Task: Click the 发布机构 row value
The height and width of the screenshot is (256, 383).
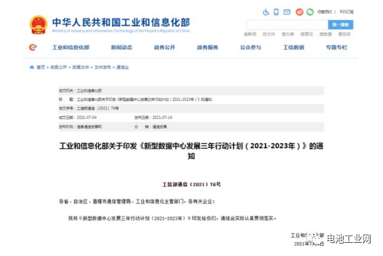Action: click(89, 127)
